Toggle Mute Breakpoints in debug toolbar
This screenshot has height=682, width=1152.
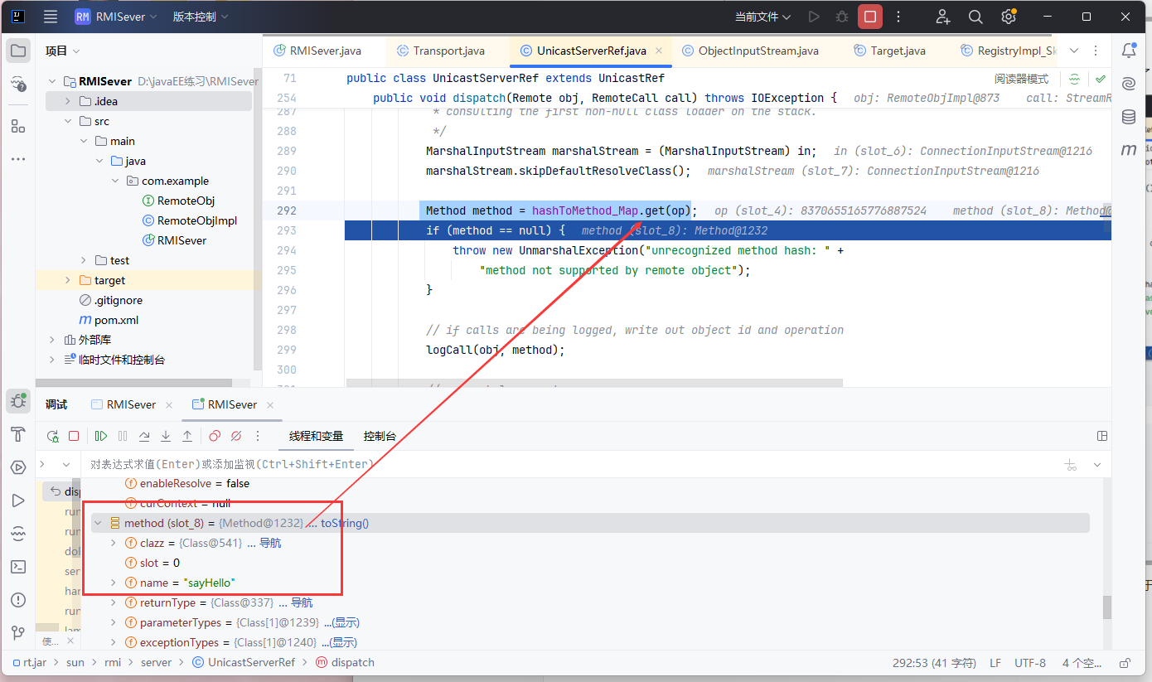click(x=236, y=436)
